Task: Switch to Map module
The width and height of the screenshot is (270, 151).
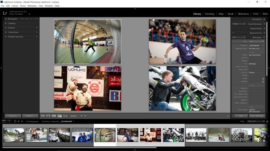Action: 221,14
